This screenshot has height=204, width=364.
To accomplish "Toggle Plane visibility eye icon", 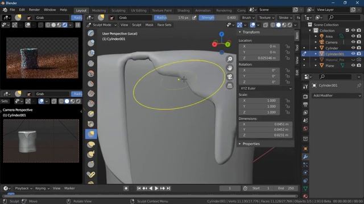I will [x=353, y=66].
